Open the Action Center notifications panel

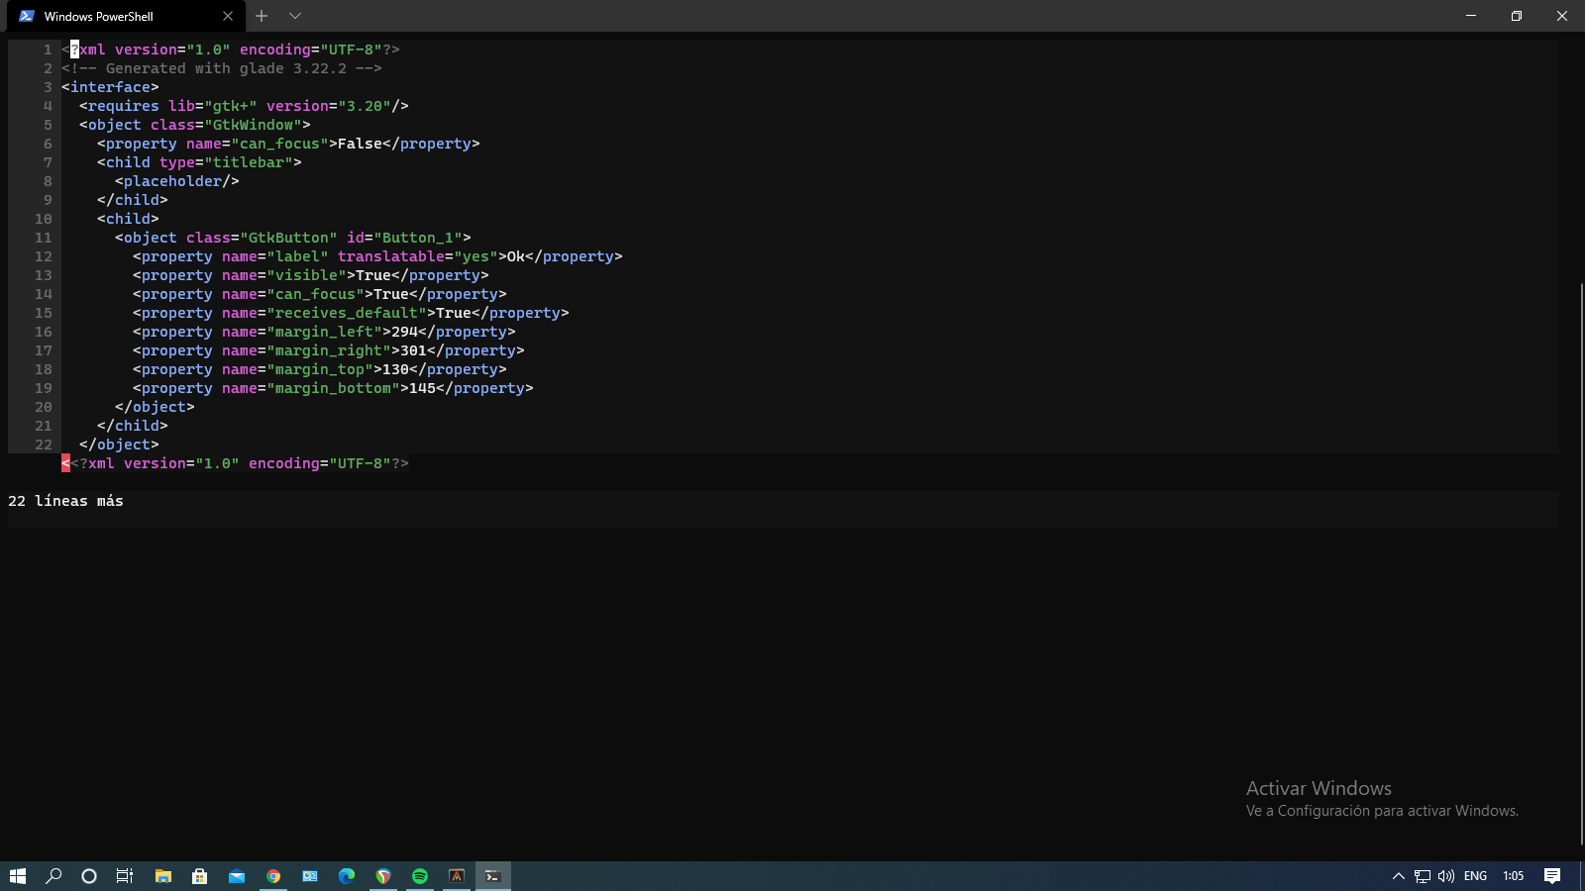1553,876
